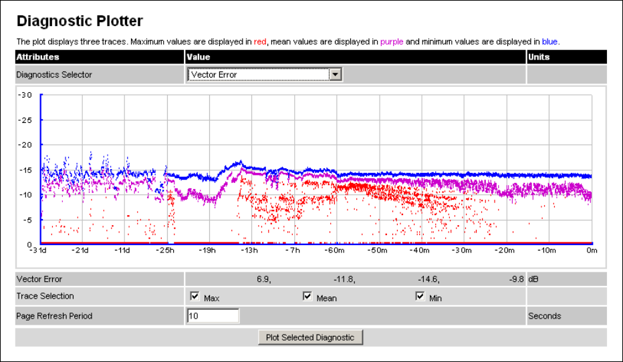This screenshot has height=362, width=623.
Task: Toggle the Min trace checkbox
Action: pyautogui.click(x=420, y=296)
